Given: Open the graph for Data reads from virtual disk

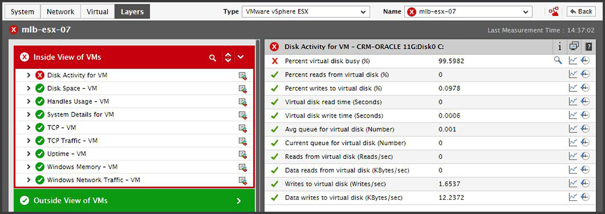Looking at the screenshot, I should 573,170.
